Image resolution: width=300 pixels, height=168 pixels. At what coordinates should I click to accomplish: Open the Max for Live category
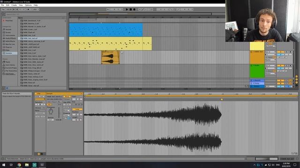pos(10,44)
